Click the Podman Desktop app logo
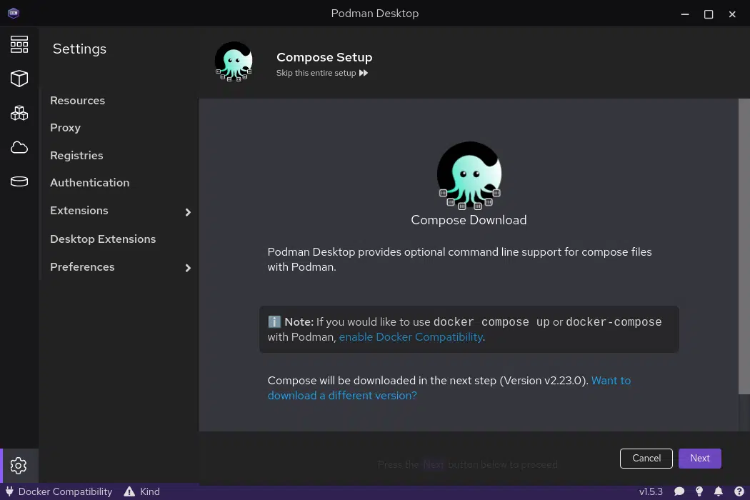The height and width of the screenshot is (500, 750). tap(14, 13)
